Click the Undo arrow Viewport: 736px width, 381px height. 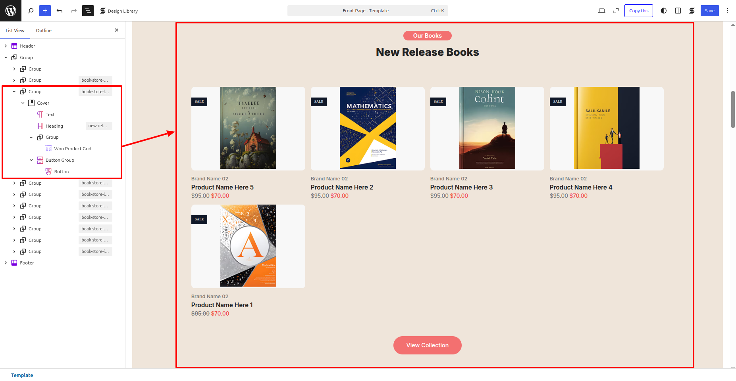(60, 11)
